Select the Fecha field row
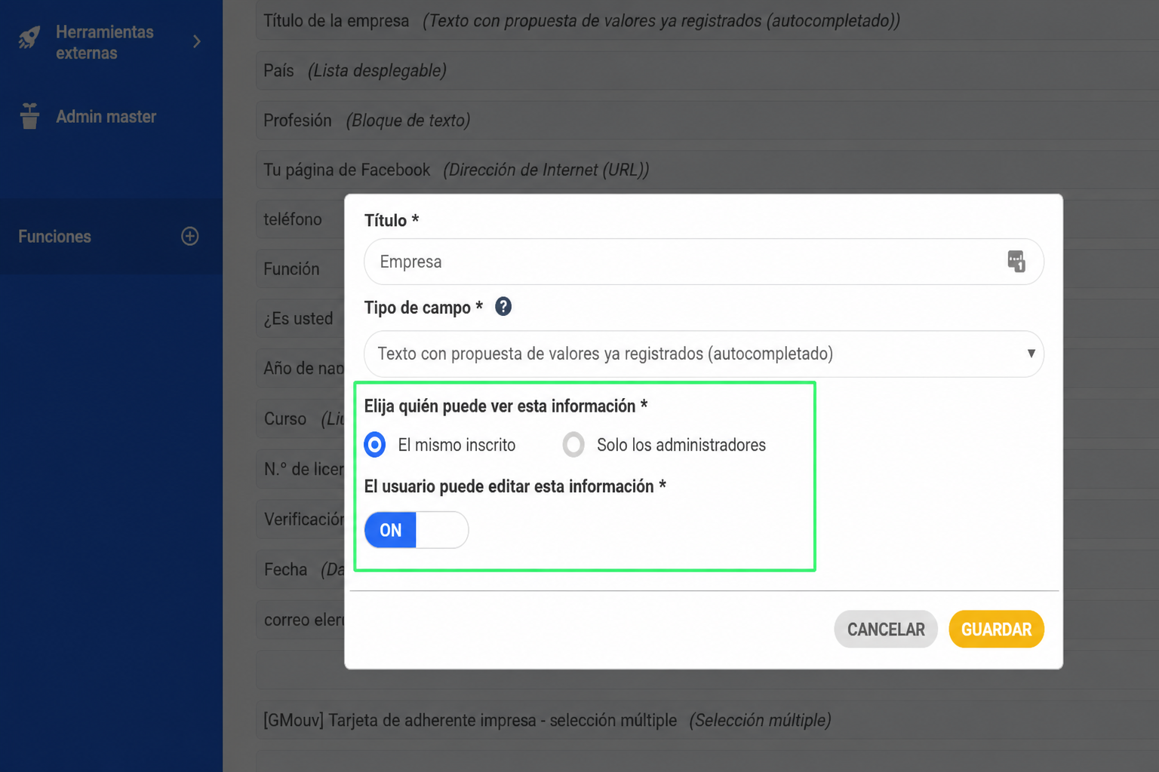 click(x=300, y=570)
